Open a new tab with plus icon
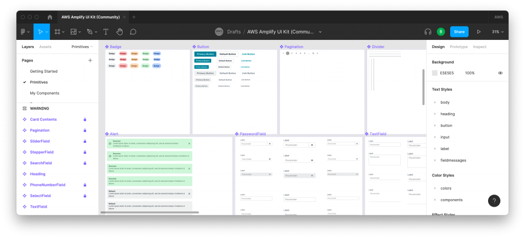The image size is (525, 238). [x=134, y=17]
